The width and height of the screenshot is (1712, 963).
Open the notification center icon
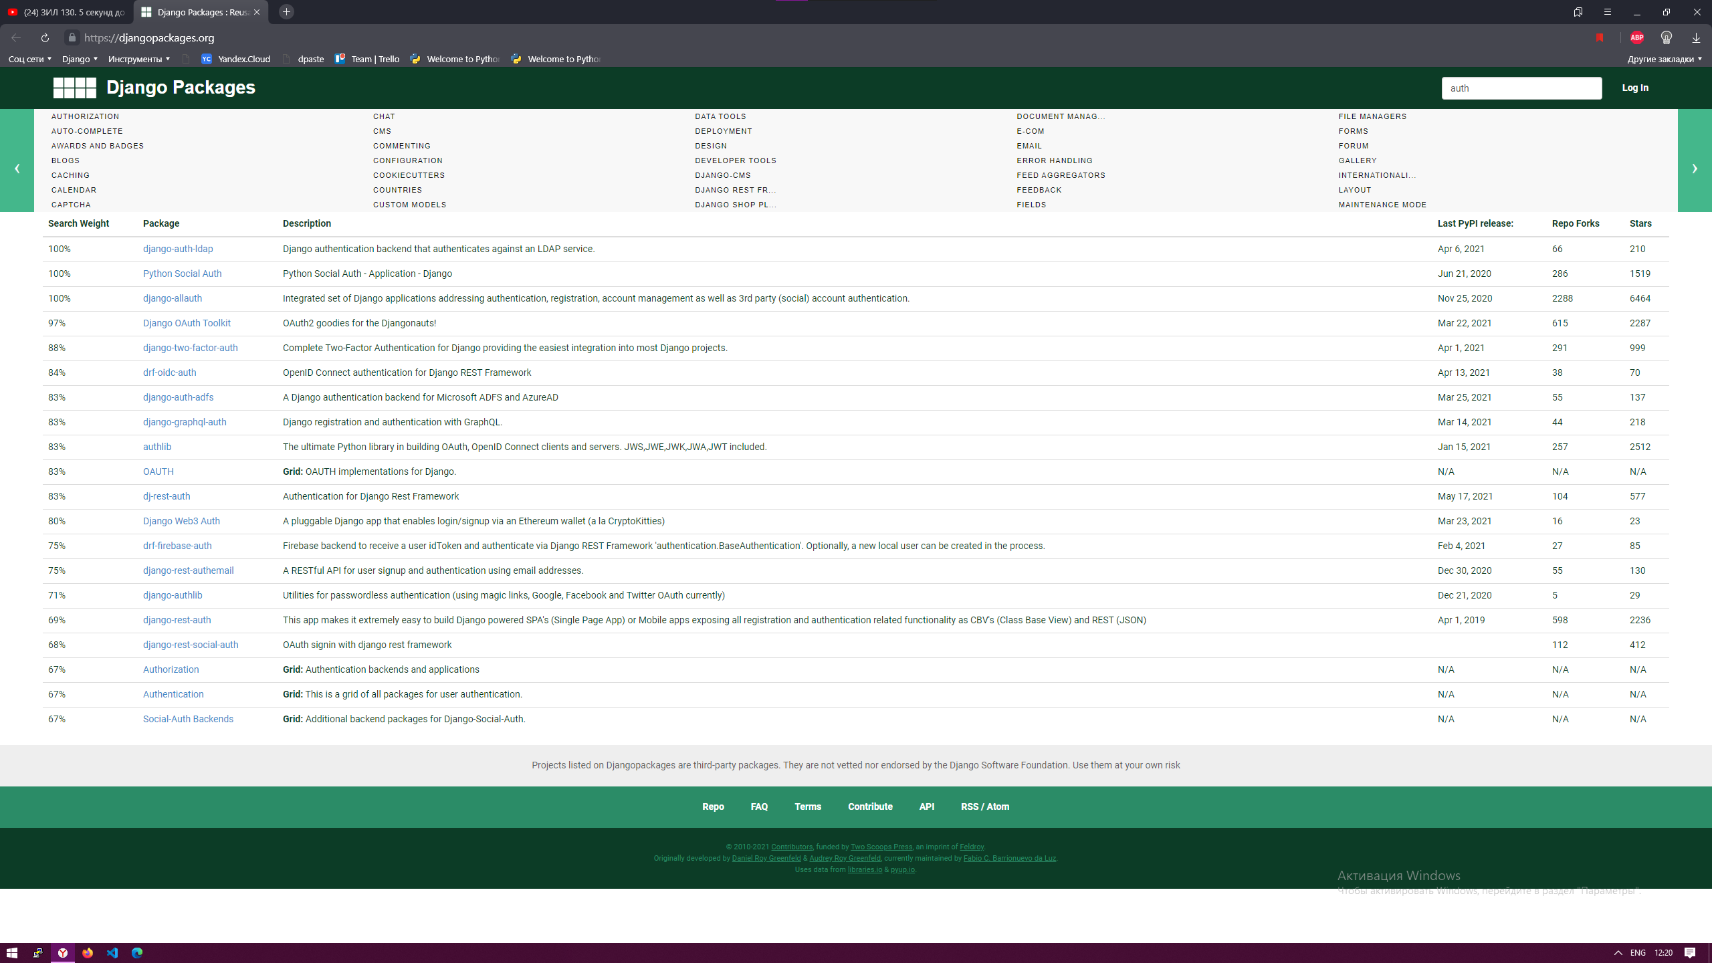(x=1690, y=952)
